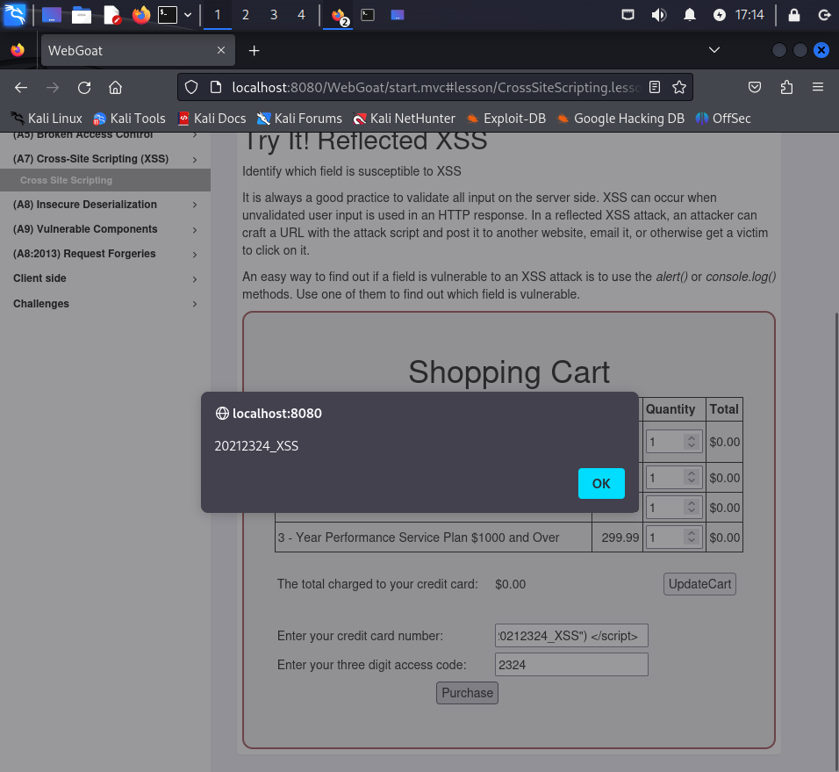839x772 pixels.
Task: Expand (A8:2013) Request Forgeries section
Action: click(x=105, y=254)
